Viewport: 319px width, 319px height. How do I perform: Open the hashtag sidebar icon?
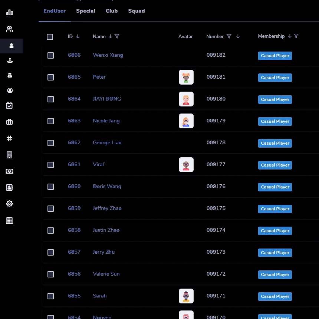10,138
